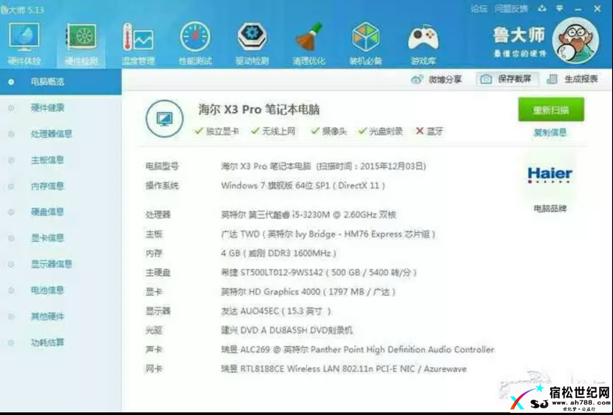Click the HD Graphics 4000 graphics card value
The width and height of the screenshot is (613, 415).
pos(308,292)
